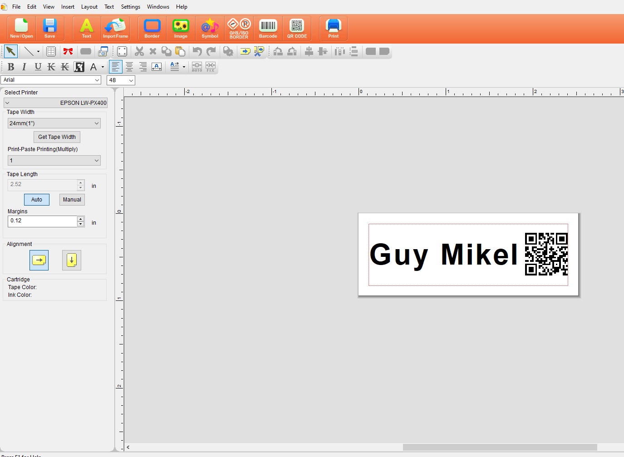Select the line drawing tool
Screen dimensions: 624x457
pos(29,52)
